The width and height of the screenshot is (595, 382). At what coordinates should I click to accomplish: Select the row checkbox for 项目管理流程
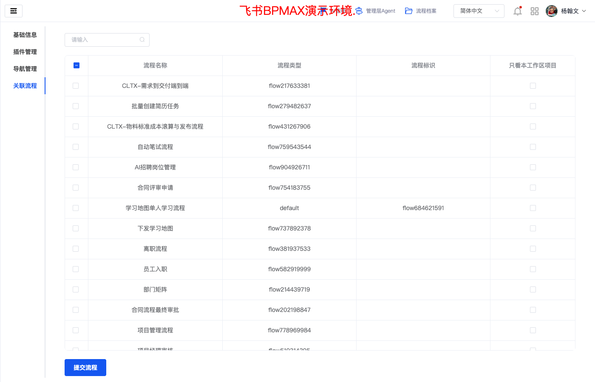pos(76,330)
